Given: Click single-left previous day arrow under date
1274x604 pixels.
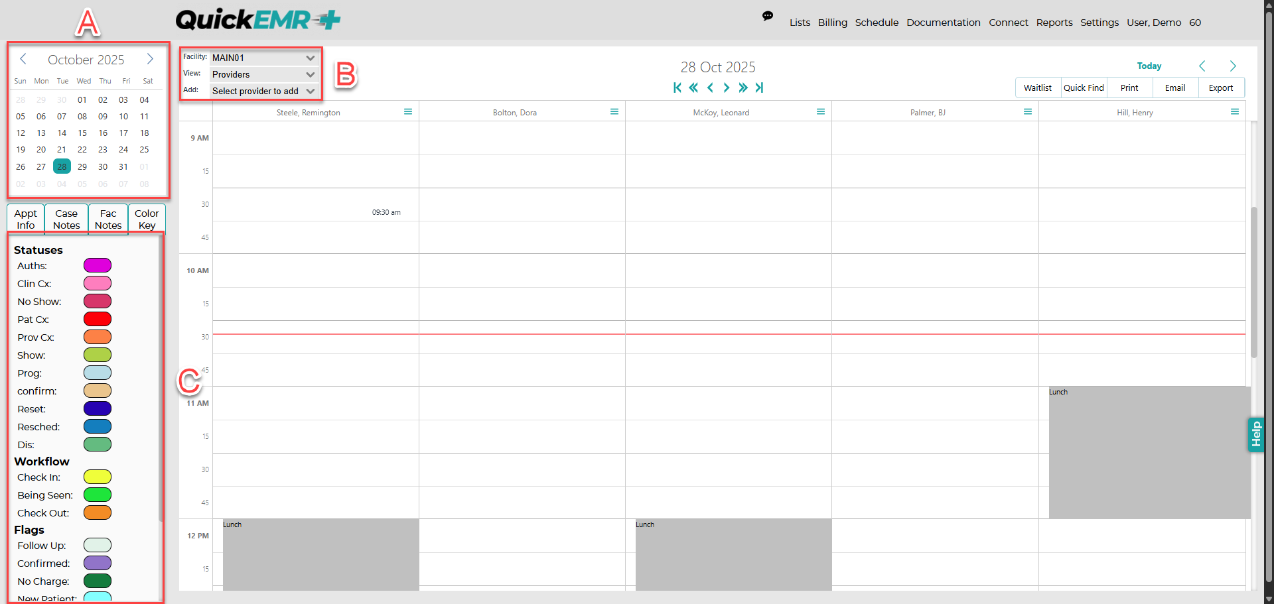Looking at the screenshot, I should coord(710,88).
